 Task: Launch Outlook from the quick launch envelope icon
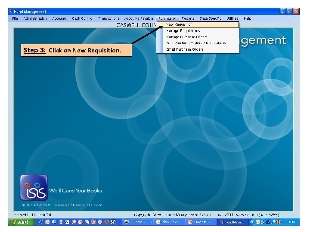pos(47,222)
